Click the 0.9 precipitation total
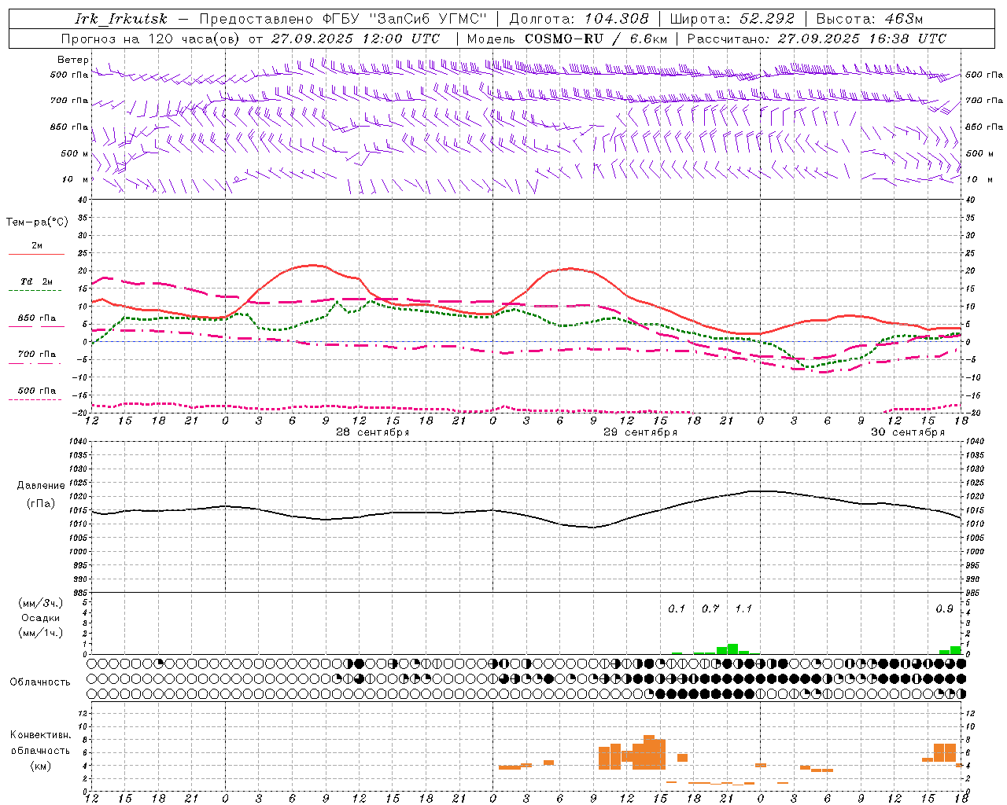The width and height of the screenshot is (1007, 805). (x=944, y=609)
